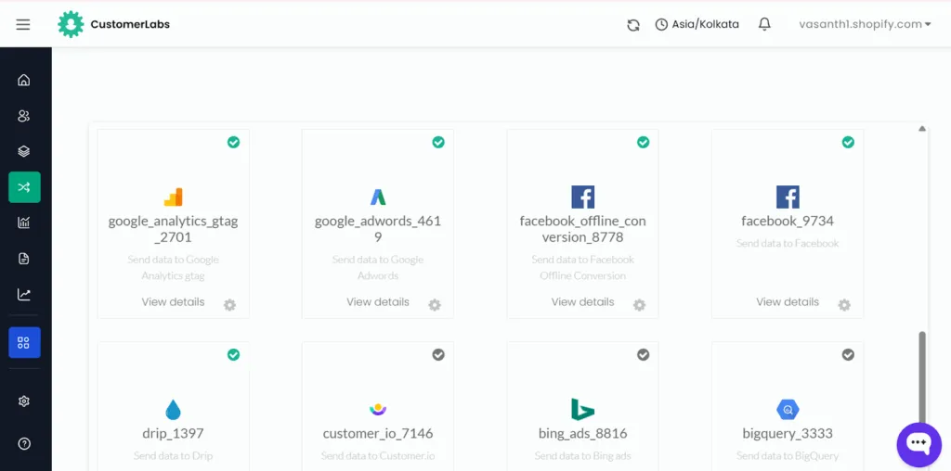This screenshot has width=951, height=471.
Task: Toggle bigquery_3333 disabled checkmark
Action: coord(849,355)
